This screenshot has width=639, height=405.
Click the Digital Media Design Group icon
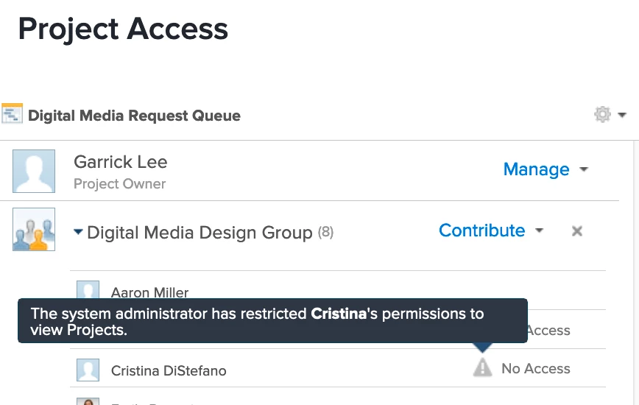34,230
